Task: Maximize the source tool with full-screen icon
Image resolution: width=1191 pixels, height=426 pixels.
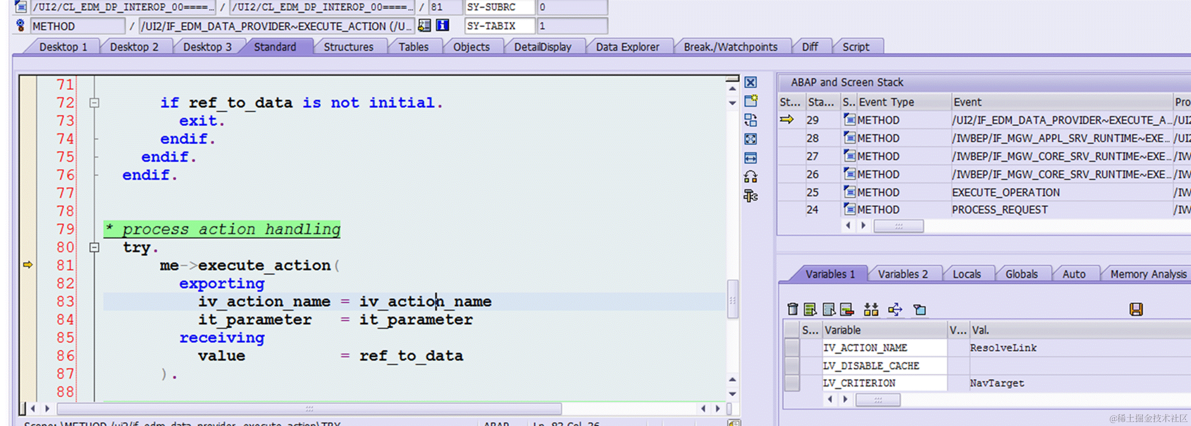Action: point(751,139)
